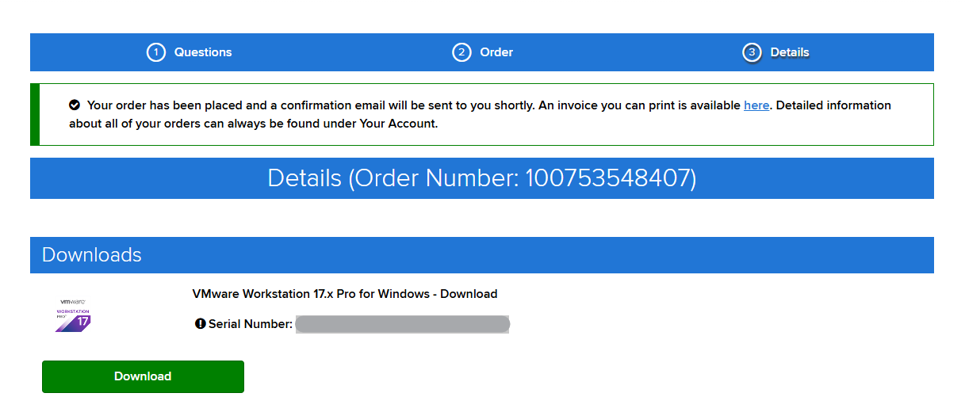This screenshot has width=965, height=416.
Task: Click the step 2 circle icon
Action: (x=461, y=52)
